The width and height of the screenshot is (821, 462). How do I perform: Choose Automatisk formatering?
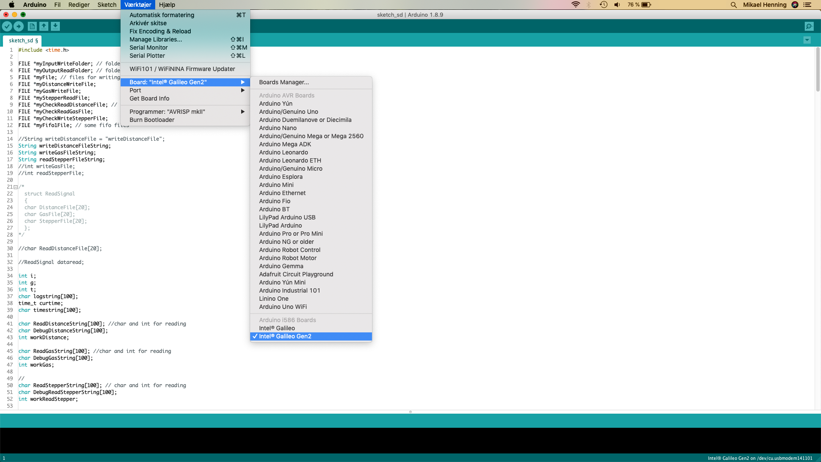click(x=185, y=15)
